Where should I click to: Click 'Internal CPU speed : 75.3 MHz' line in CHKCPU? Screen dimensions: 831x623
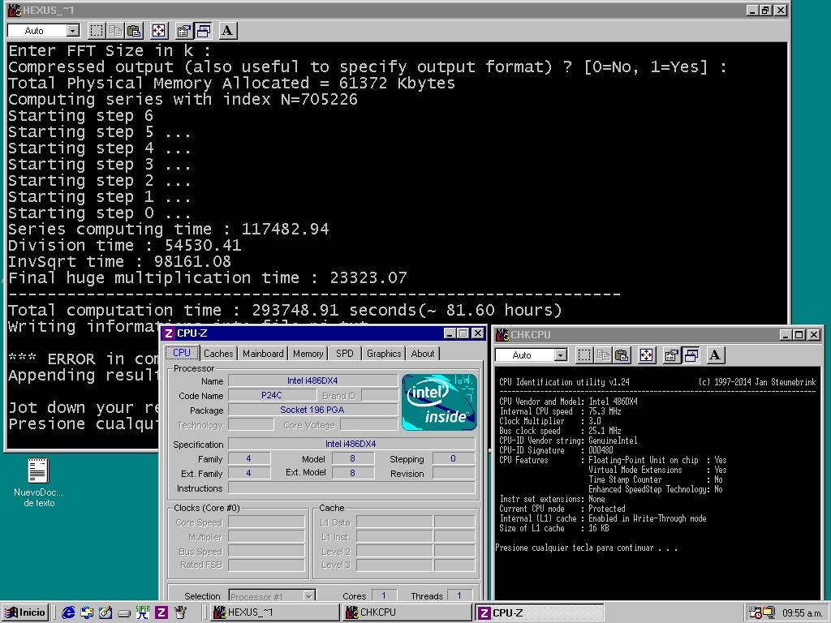(560, 411)
